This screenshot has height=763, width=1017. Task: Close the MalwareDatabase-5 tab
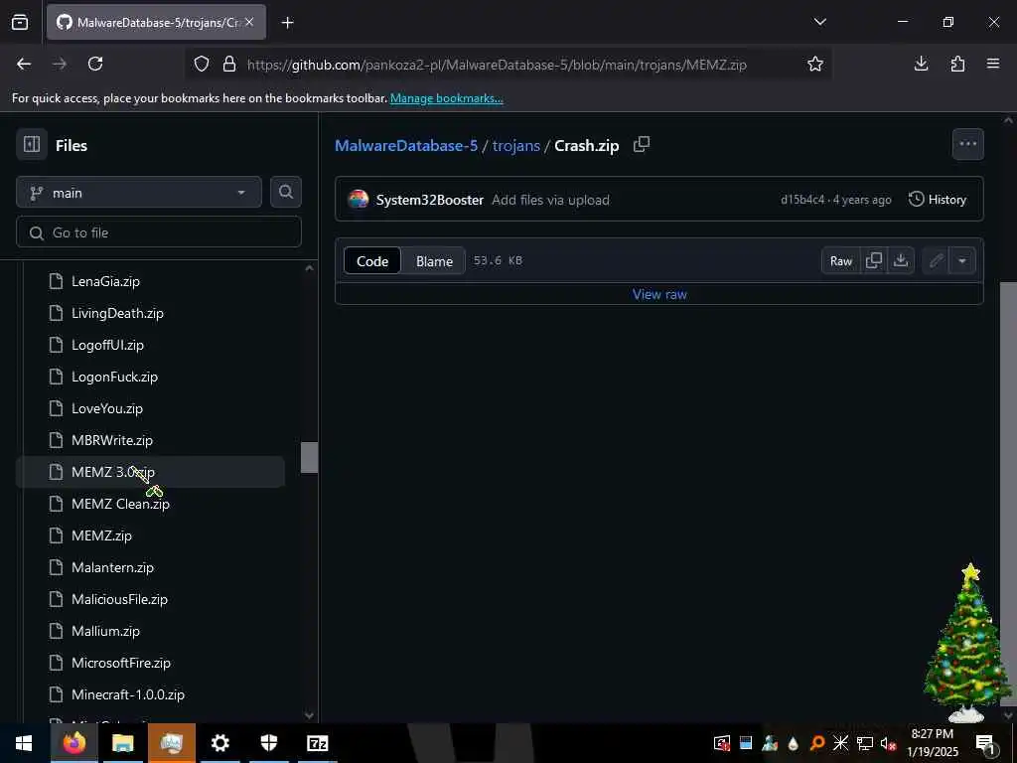[249, 22]
